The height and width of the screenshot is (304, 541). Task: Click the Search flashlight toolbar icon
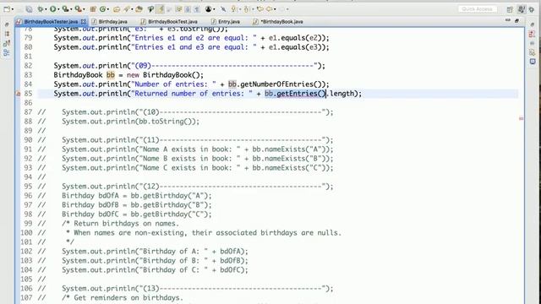click(x=126, y=9)
